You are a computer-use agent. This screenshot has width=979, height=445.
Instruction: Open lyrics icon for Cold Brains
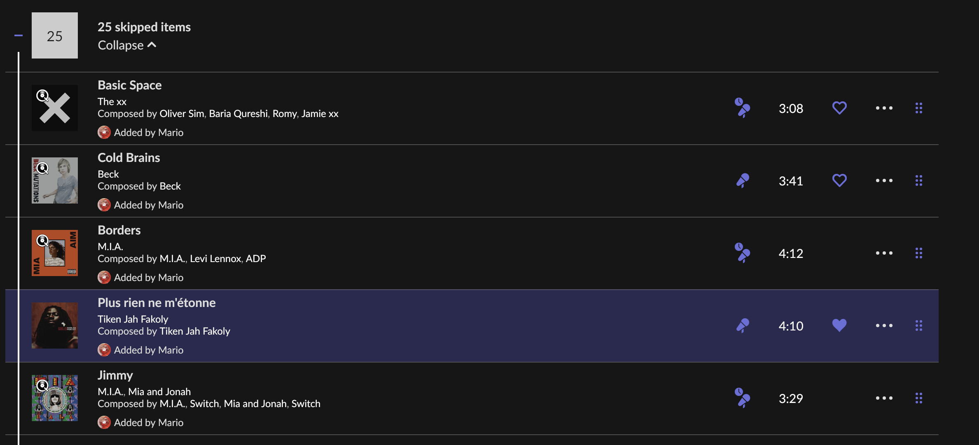click(x=742, y=180)
